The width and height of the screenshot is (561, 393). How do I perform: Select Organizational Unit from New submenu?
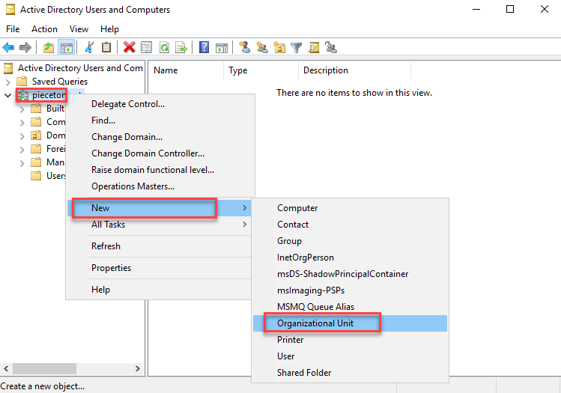point(350,323)
